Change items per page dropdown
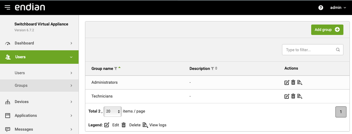352x134 pixels. [x=113, y=111]
